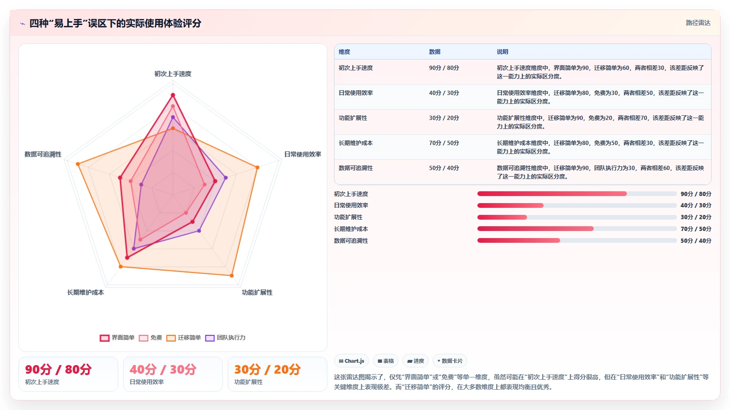Toggle the 团队执行力 legend item

[x=225, y=338]
